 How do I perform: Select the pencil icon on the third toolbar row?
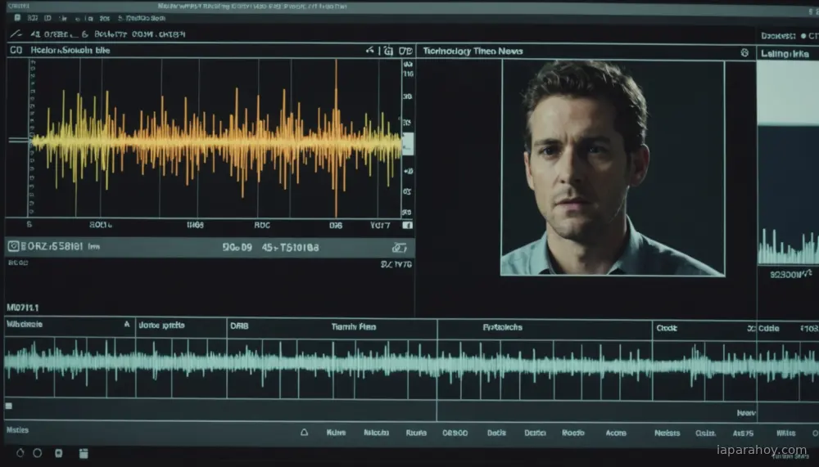point(16,34)
